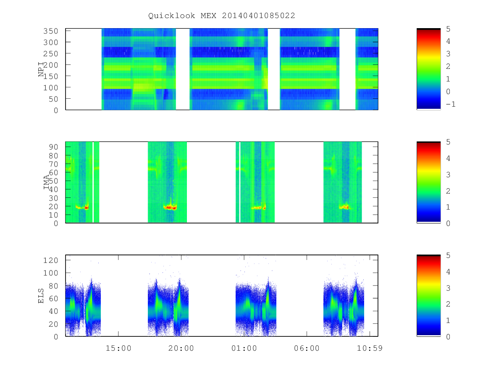Click the '01:00' time axis label
This screenshot has height=378, width=504.
coord(244,348)
